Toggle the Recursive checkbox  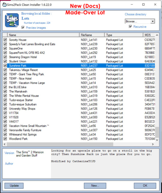pyautogui.click(x=130, y=26)
